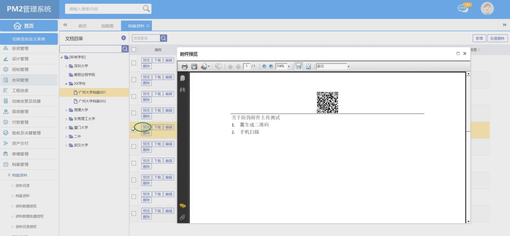This screenshot has height=236, width=510.
Task: Select 广州大学档案002 in the document tree
Action: pyautogui.click(x=92, y=101)
